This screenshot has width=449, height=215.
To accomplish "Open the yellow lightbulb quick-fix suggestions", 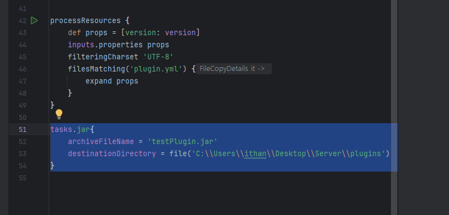I will tap(58, 114).
